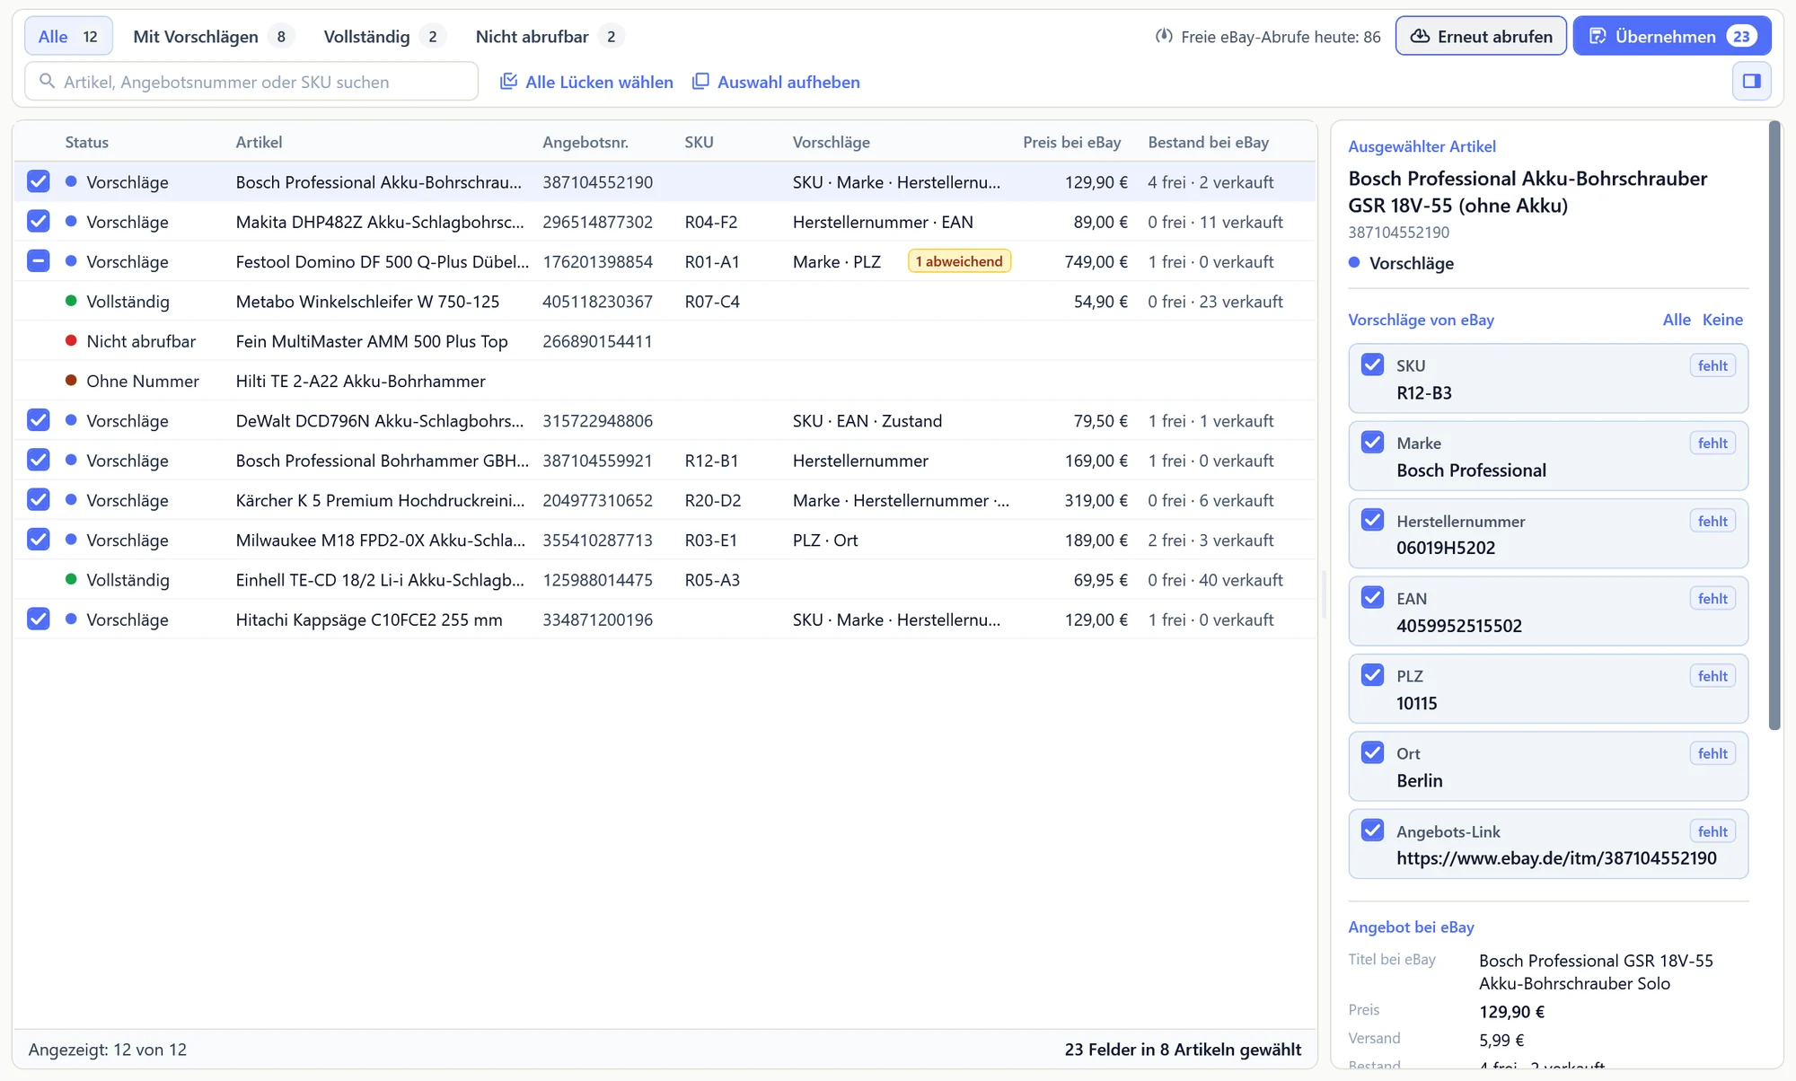Screen dimensions: 1796x1081
Task: Sort by the 'Status' column header
Action: (86, 142)
